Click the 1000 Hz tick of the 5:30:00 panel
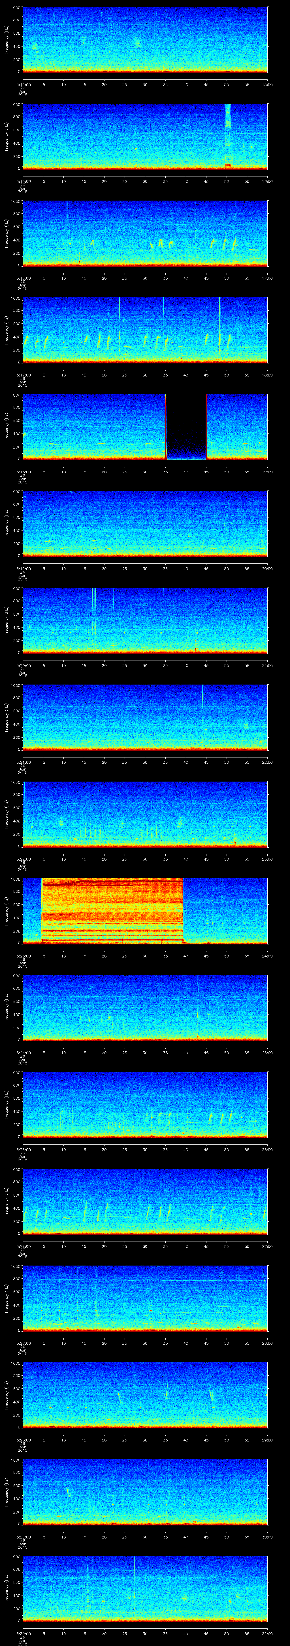The image size is (290, 1646). (x=16, y=1557)
